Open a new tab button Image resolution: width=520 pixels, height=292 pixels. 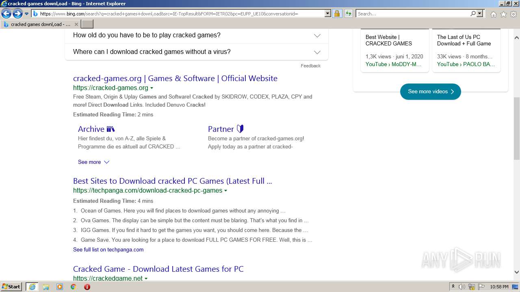click(87, 24)
